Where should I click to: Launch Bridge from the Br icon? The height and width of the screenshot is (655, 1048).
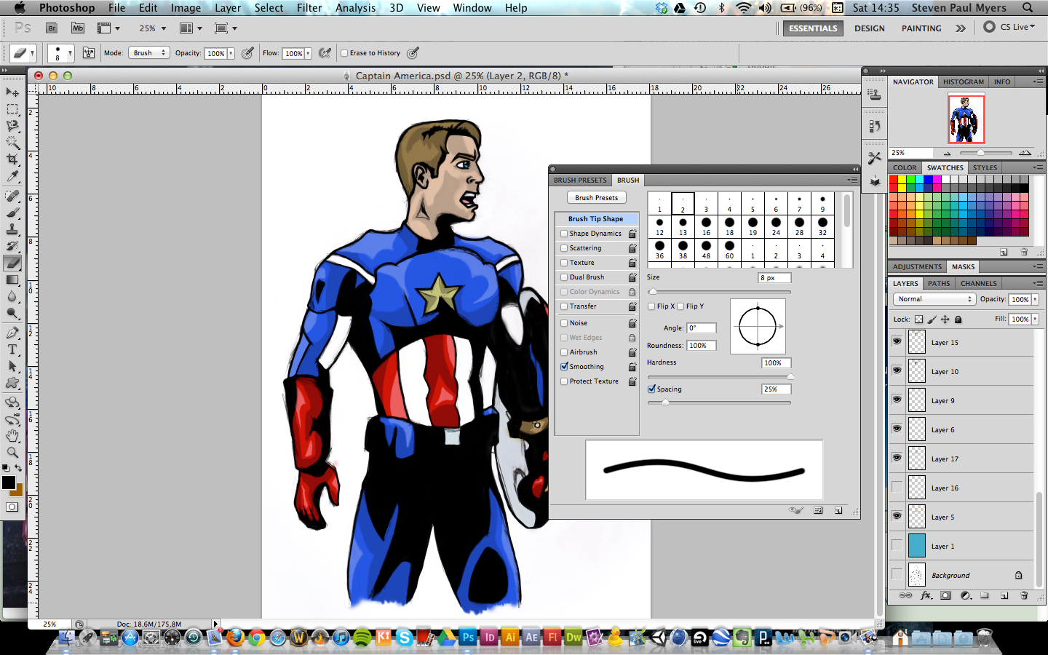coord(52,28)
